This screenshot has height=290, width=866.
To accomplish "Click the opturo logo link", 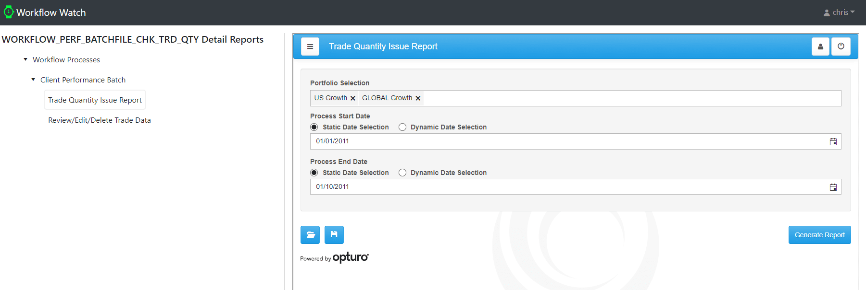I will coord(351,257).
